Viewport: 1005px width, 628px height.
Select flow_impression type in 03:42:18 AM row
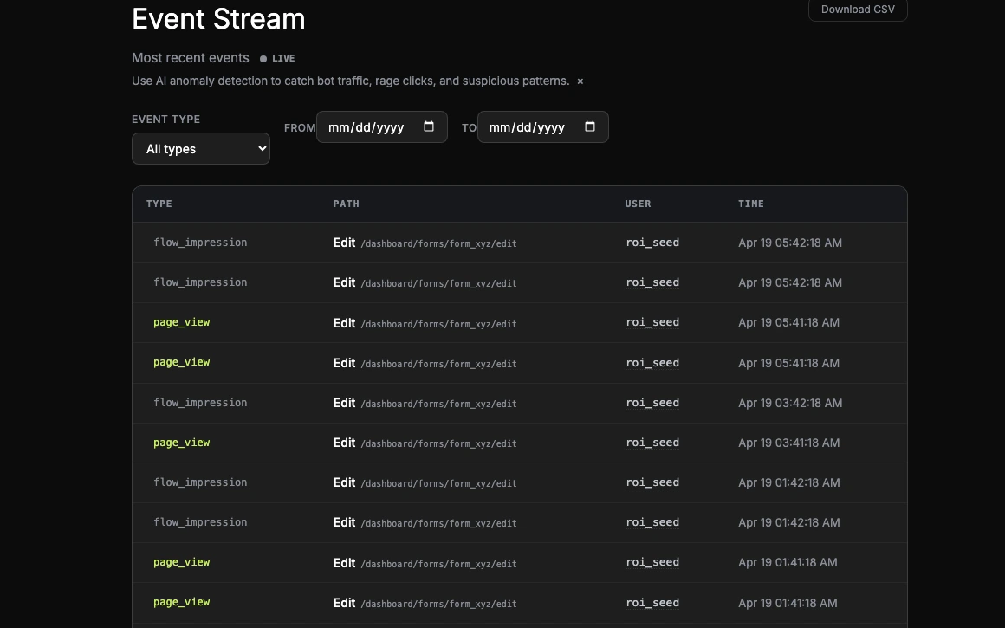click(x=200, y=403)
